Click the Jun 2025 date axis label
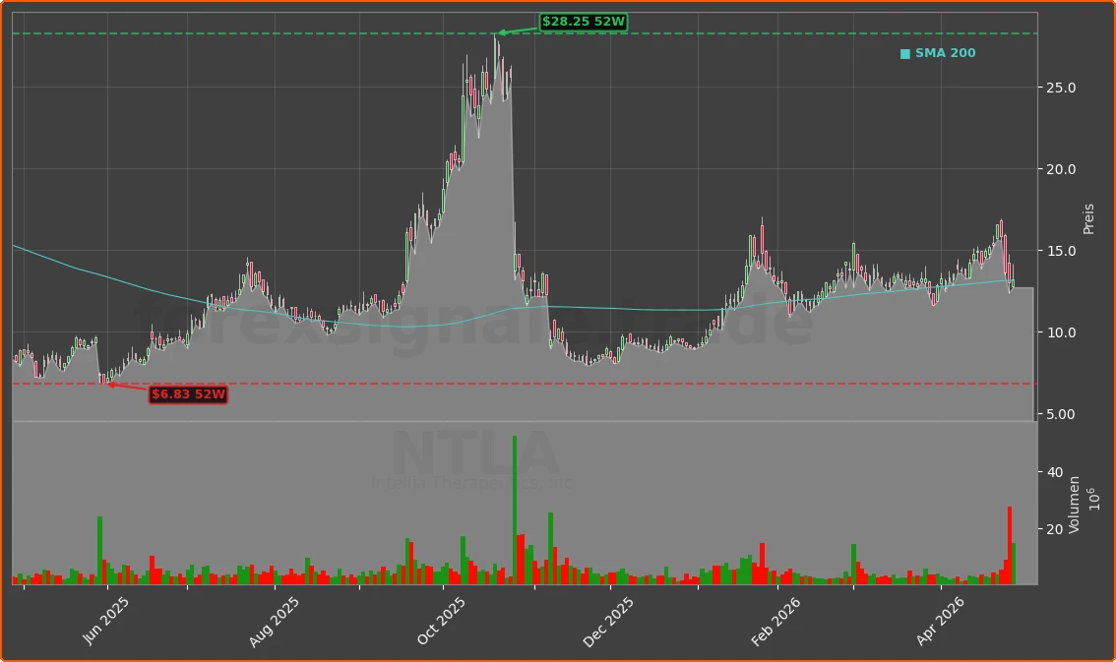The width and height of the screenshot is (1116, 662). (x=105, y=621)
